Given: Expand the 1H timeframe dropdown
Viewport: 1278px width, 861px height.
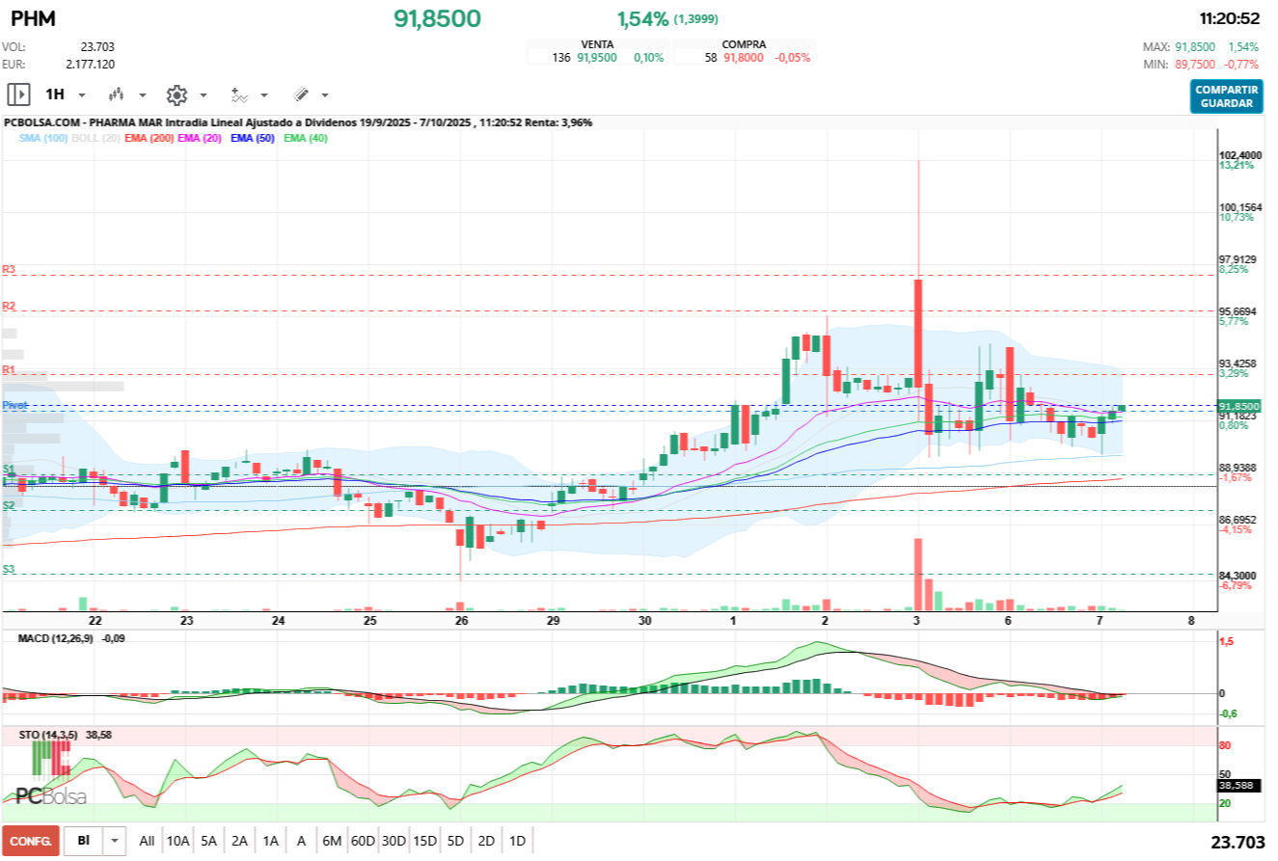Looking at the screenshot, I should point(82,95).
